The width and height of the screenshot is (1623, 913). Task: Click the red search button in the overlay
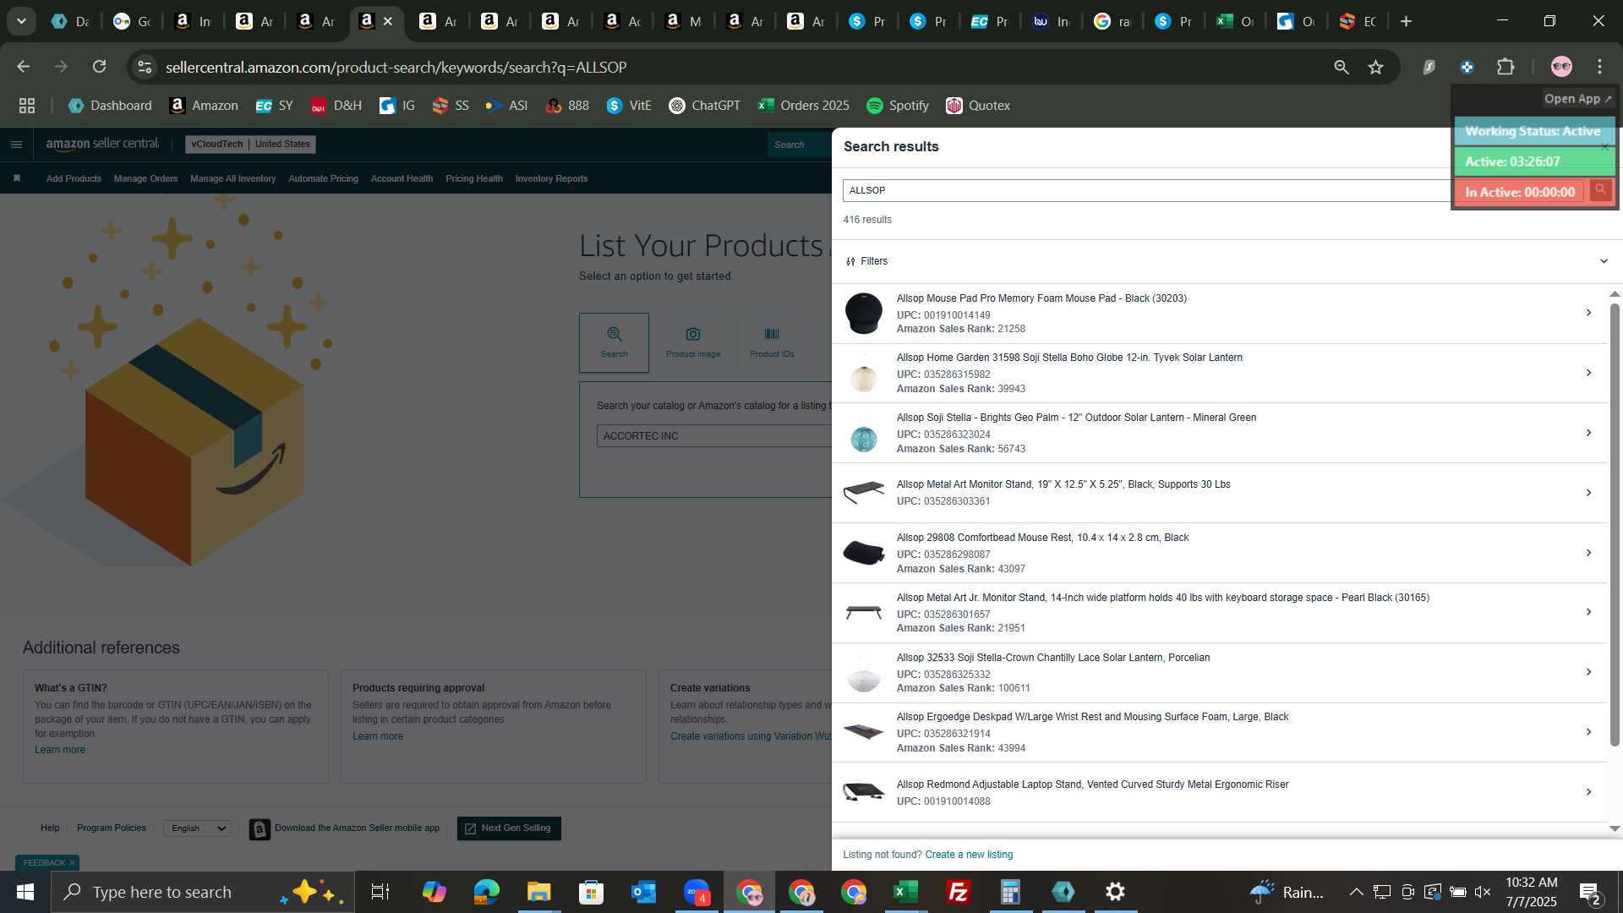pyautogui.click(x=1600, y=191)
